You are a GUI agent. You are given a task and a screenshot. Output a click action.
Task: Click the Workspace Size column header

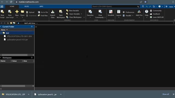coord(25,61)
